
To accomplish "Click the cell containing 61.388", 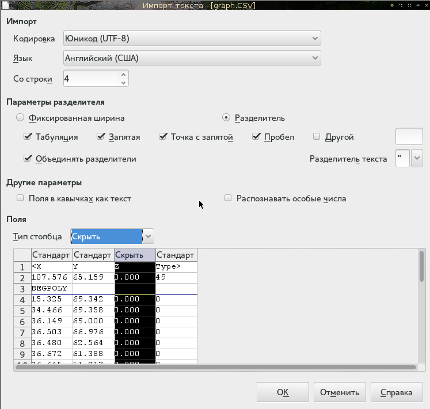I will point(93,354).
